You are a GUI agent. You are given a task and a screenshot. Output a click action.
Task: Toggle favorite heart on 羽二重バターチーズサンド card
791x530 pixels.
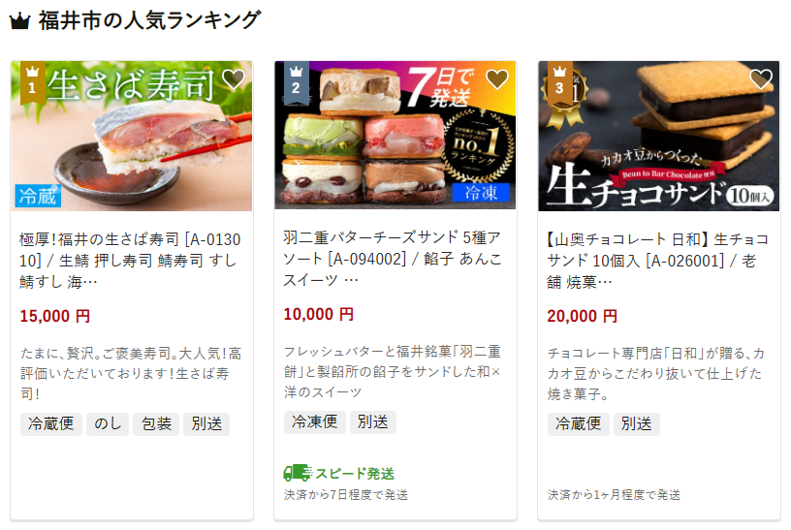coord(497,79)
